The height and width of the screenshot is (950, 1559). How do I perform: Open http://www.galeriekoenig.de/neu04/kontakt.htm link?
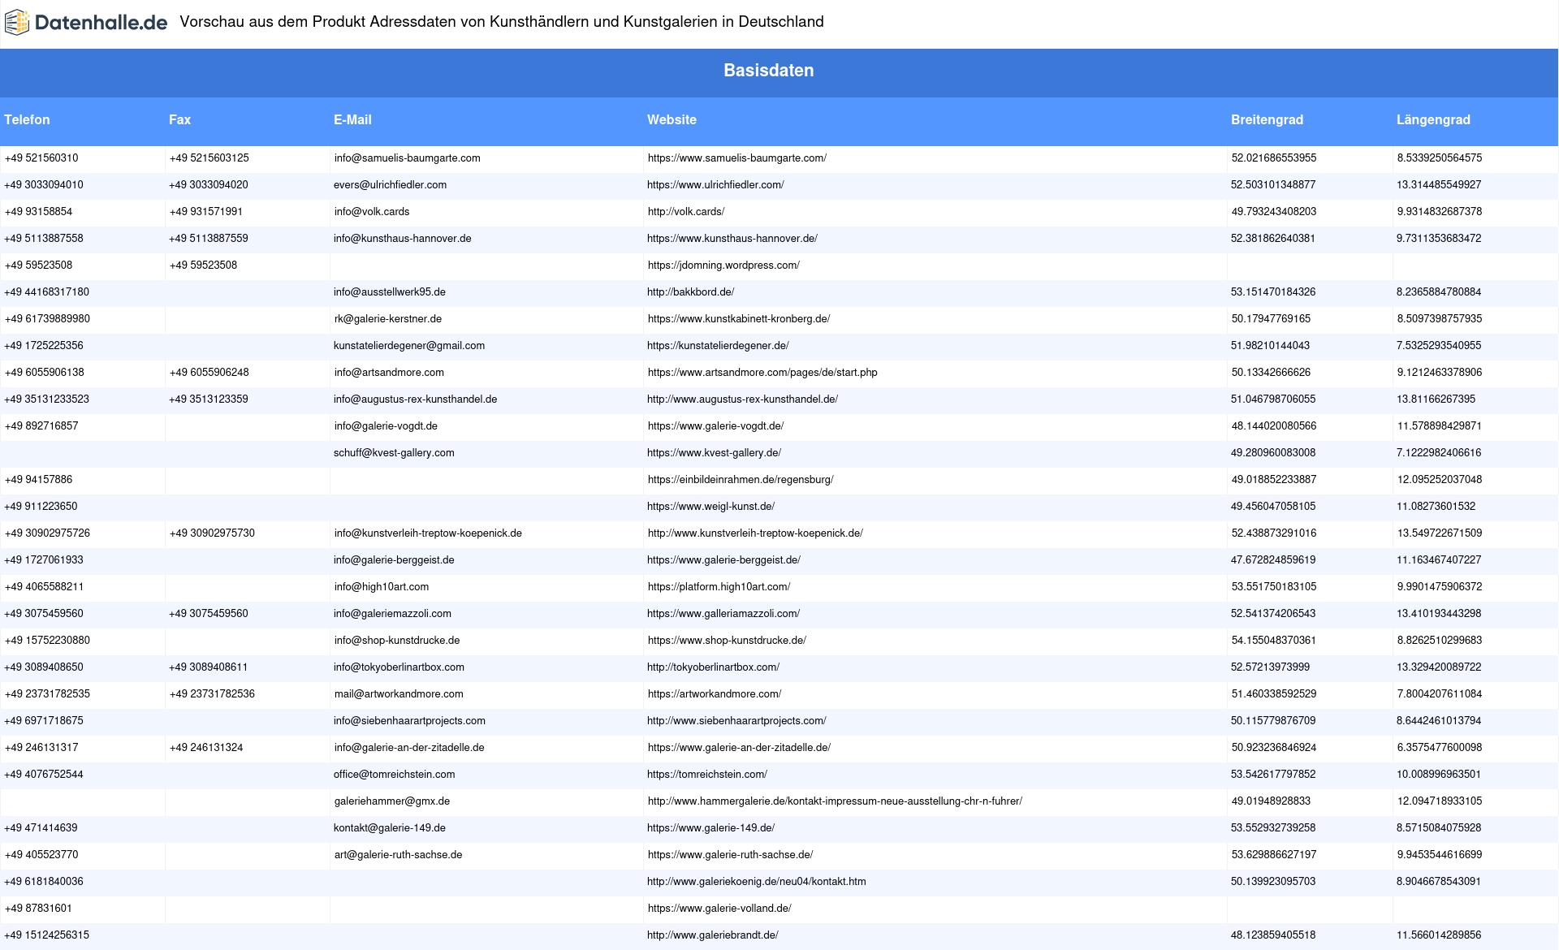pyautogui.click(x=756, y=882)
